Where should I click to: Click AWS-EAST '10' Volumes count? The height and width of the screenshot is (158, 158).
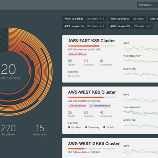[86, 61]
